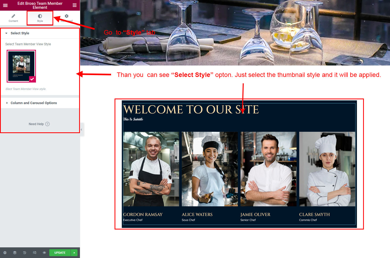Image resolution: width=390 pixels, height=258 pixels.
Task: Click the help question mark icon
Action: [47, 124]
